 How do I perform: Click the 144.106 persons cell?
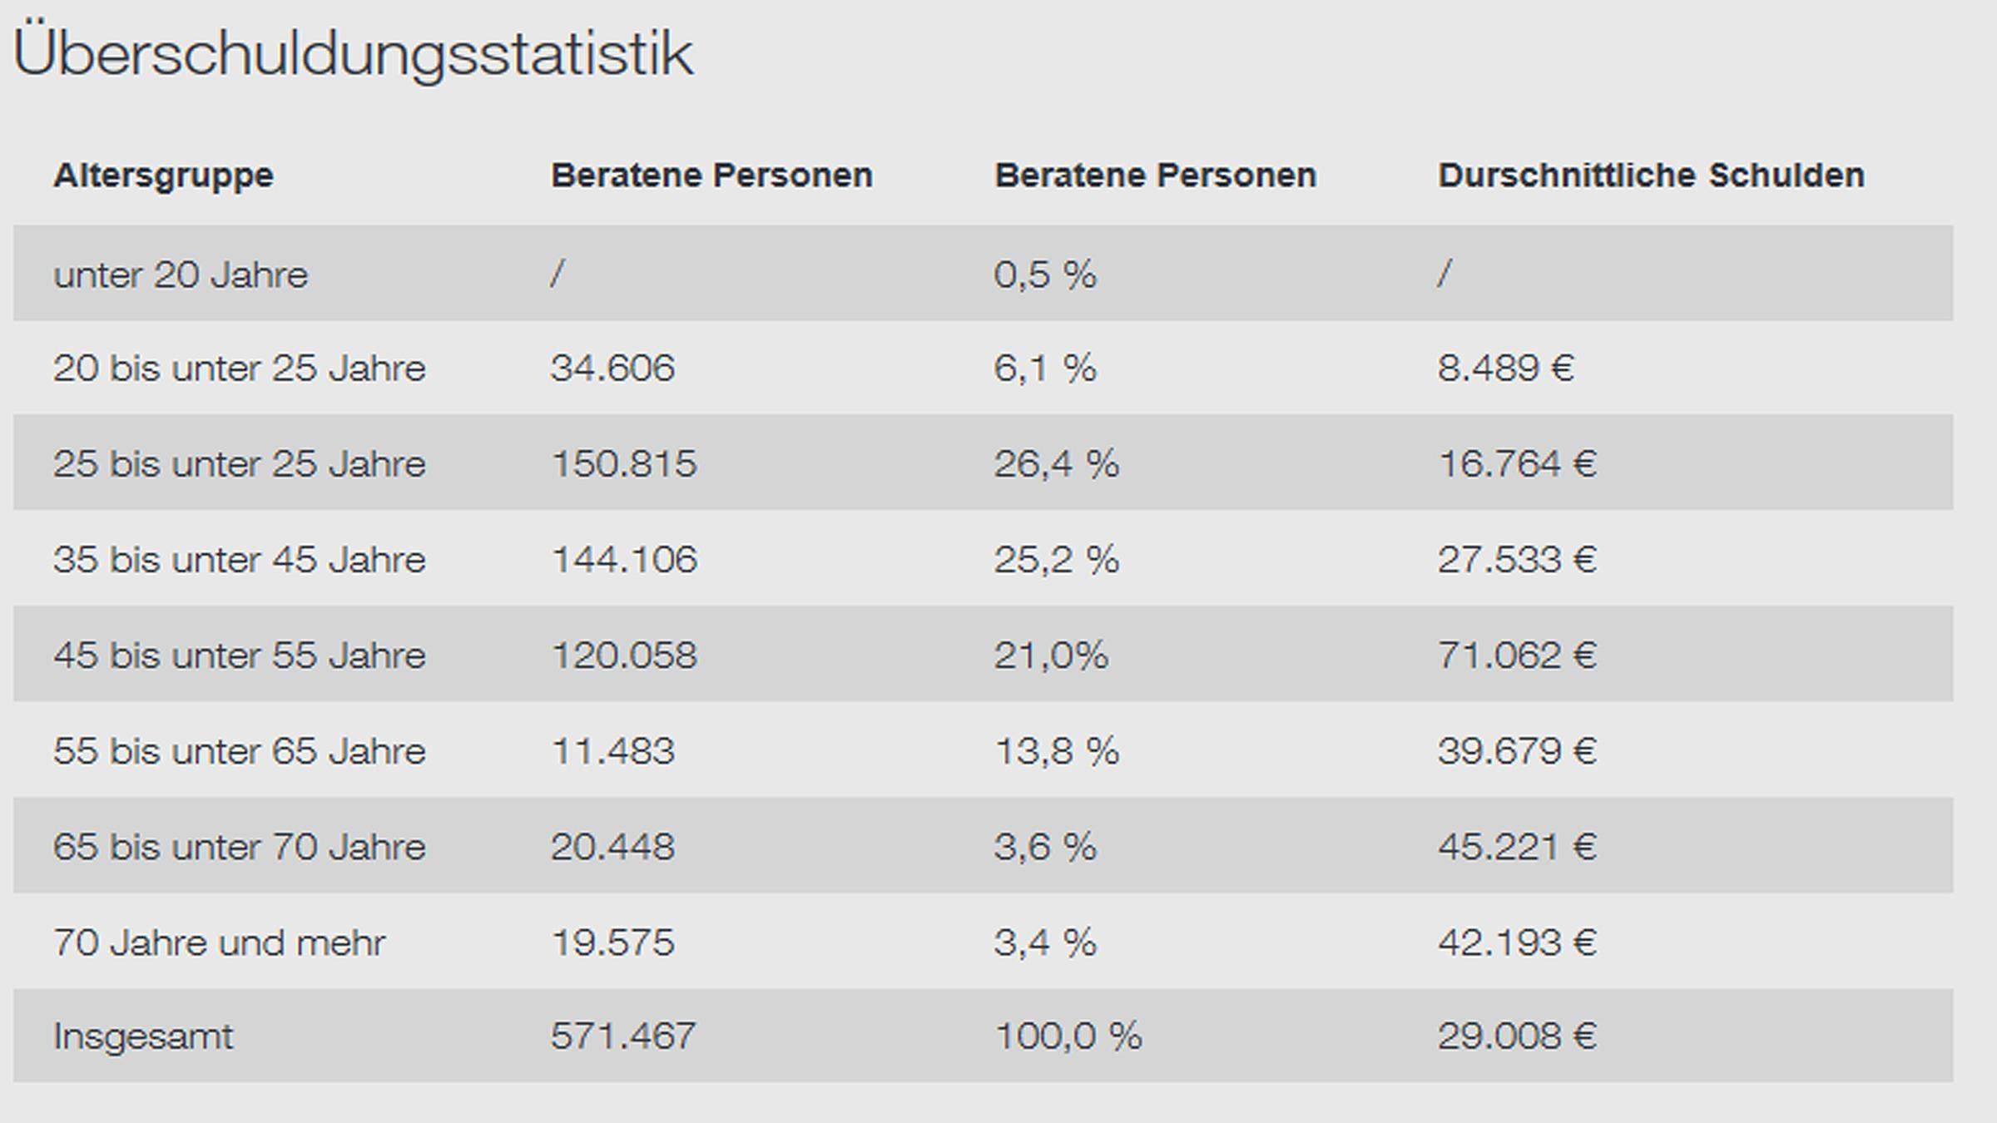624,559
